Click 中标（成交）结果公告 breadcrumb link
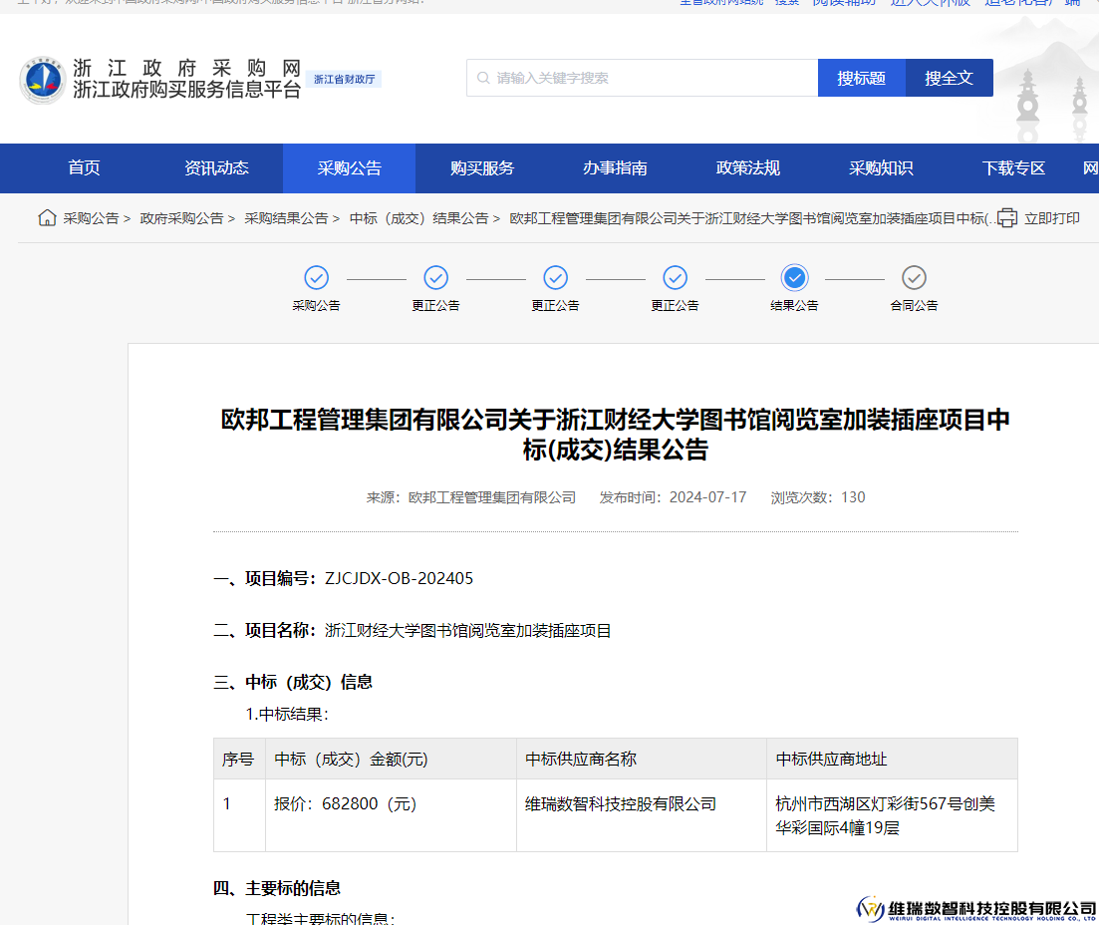 click(418, 219)
